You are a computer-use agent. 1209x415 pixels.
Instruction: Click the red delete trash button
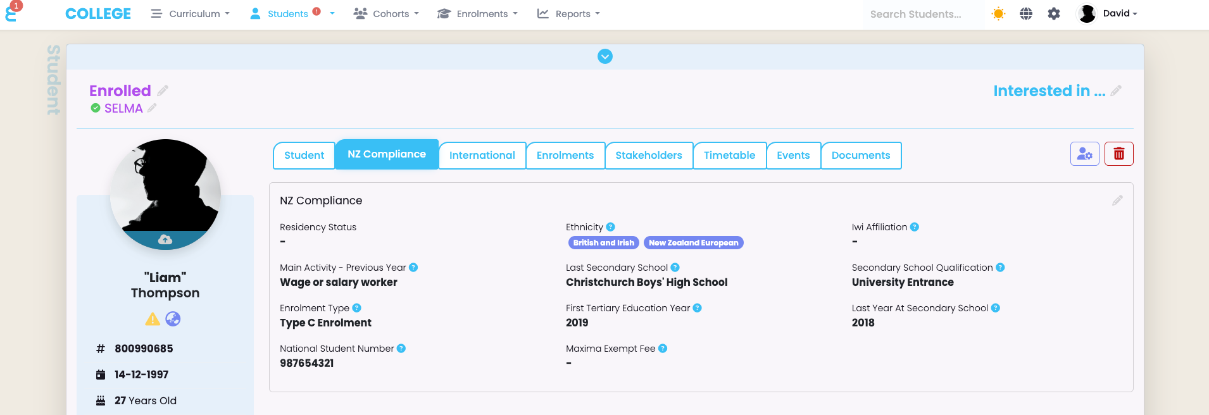[1119, 154]
